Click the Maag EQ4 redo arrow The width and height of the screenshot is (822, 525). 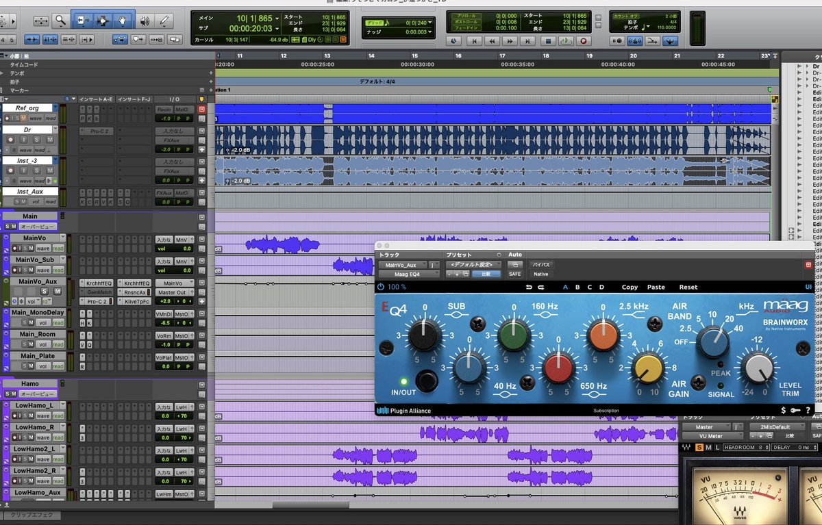click(540, 287)
